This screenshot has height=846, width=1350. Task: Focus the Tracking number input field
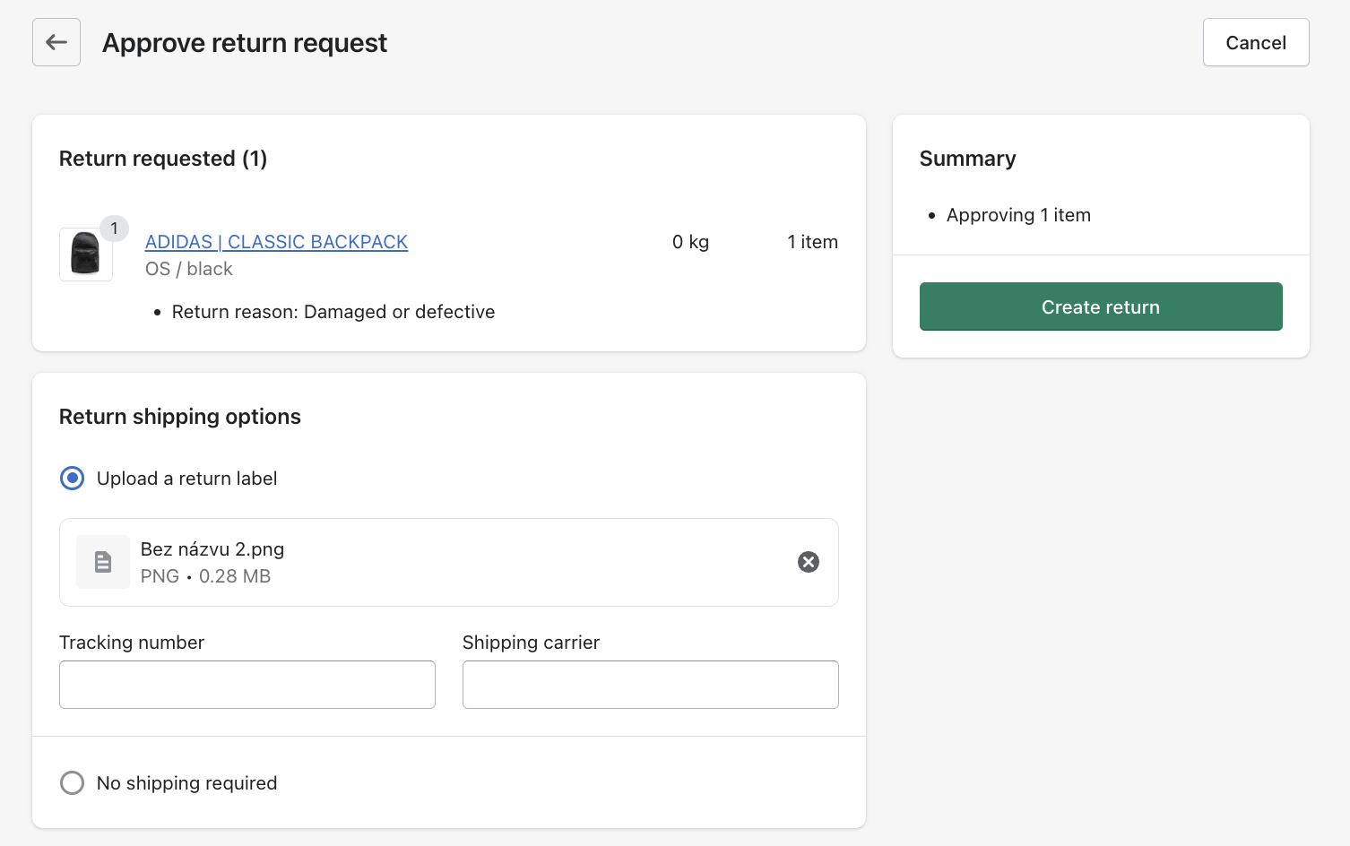pyautogui.click(x=247, y=685)
